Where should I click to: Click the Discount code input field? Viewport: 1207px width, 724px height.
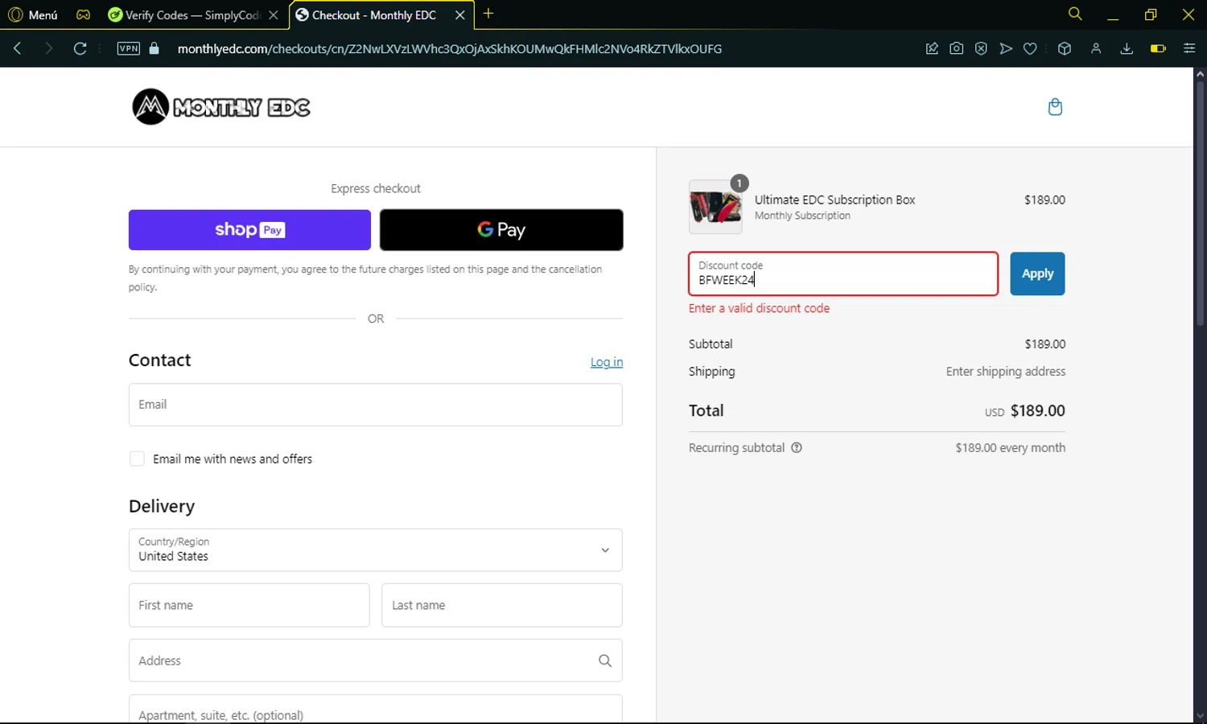[843, 274]
